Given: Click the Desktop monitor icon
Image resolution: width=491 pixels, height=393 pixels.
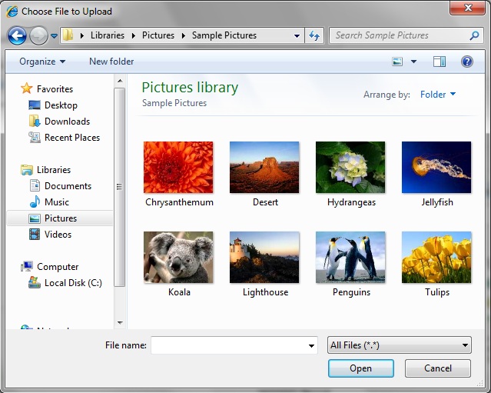Looking at the screenshot, I should pyautogui.click(x=35, y=105).
